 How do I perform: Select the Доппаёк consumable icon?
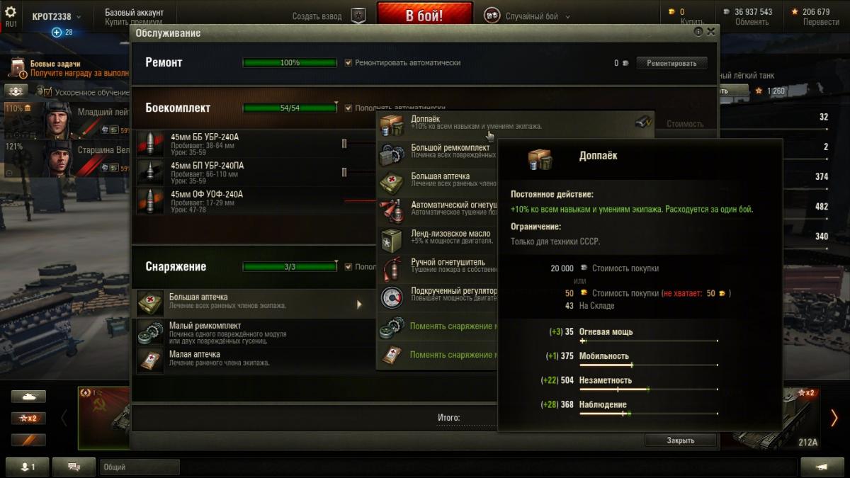[x=392, y=123]
